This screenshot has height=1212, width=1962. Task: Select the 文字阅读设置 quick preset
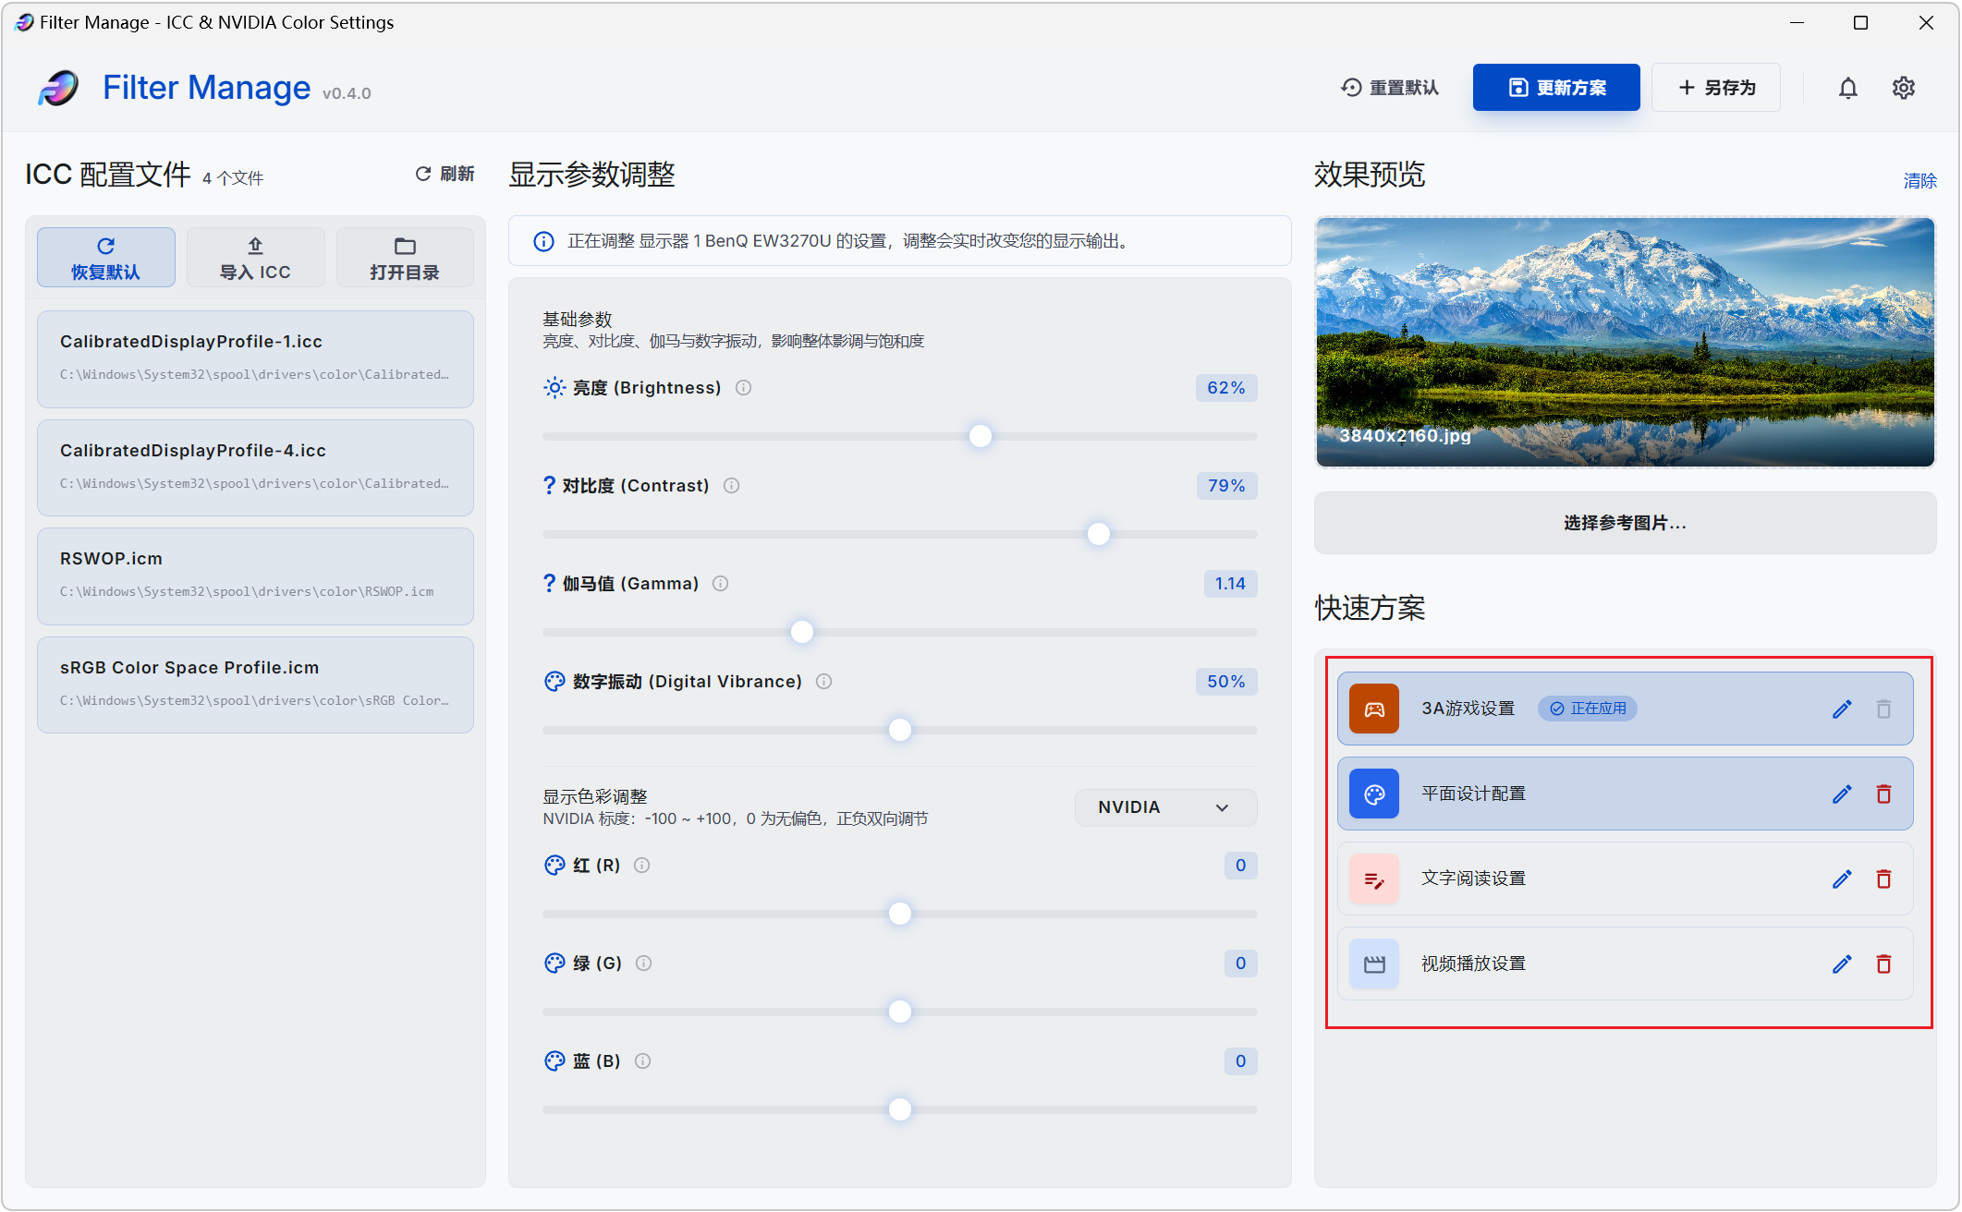pyautogui.click(x=1625, y=879)
